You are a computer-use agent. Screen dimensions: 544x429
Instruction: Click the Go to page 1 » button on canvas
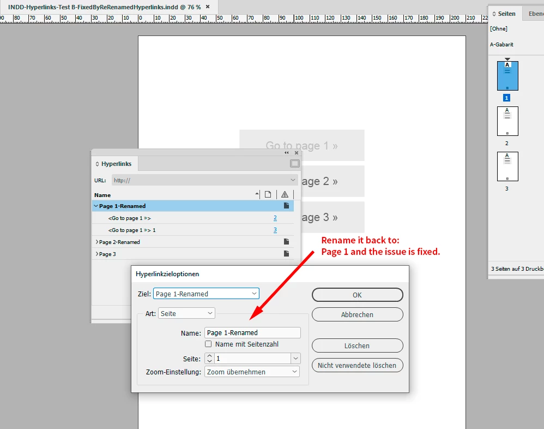302,145
